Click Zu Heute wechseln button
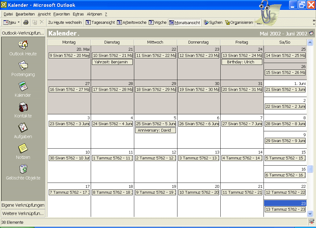 click(65, 22)
